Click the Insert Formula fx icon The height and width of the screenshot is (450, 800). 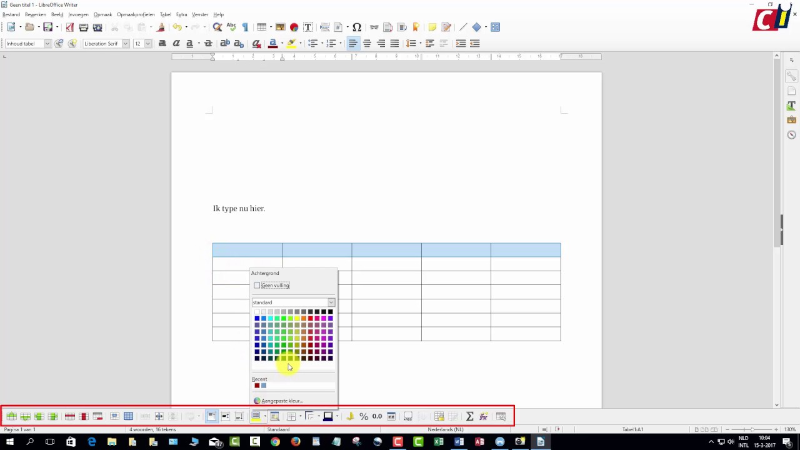pos(483,416)
